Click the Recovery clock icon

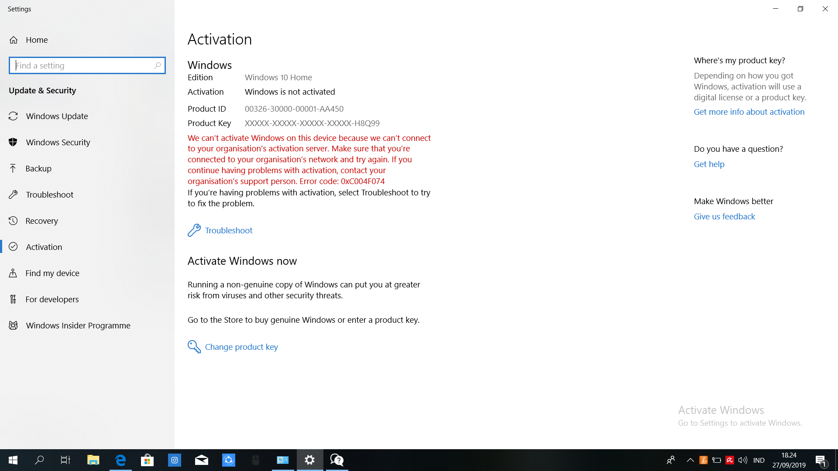pyautogui.click(x=13, y=221)
